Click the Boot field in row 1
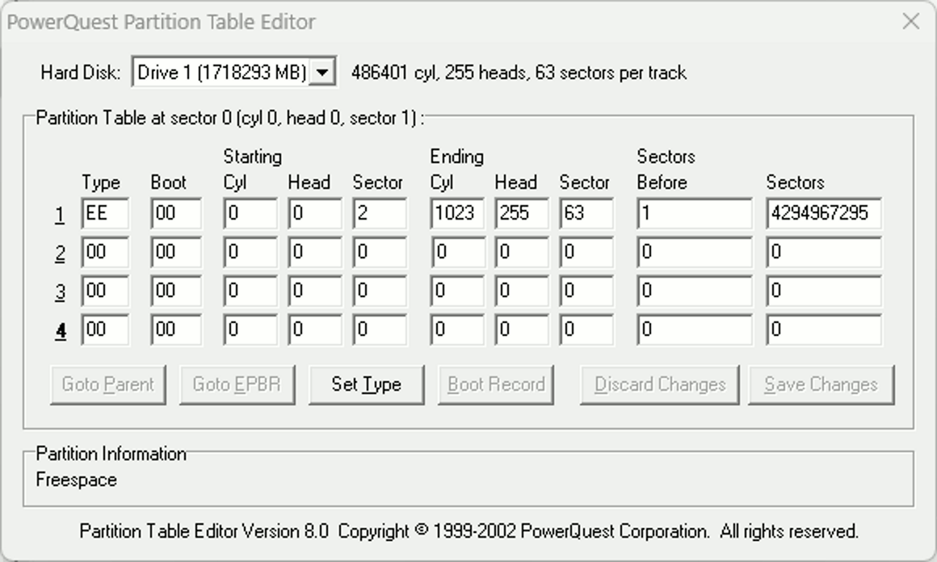Image resolution: width=937 pixels, height=562 pixels. tap(176, 213)
